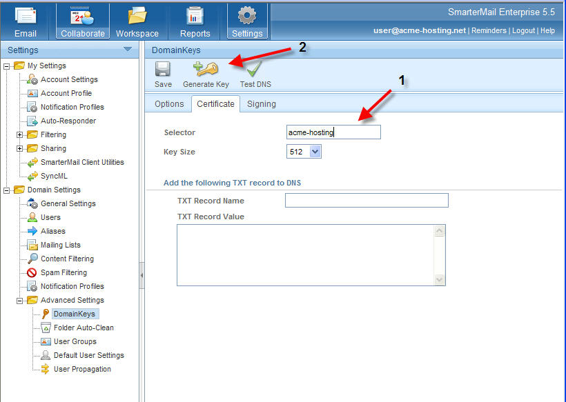
Task: Collapse the sidebar using splitter arrow
Action: 141,275
